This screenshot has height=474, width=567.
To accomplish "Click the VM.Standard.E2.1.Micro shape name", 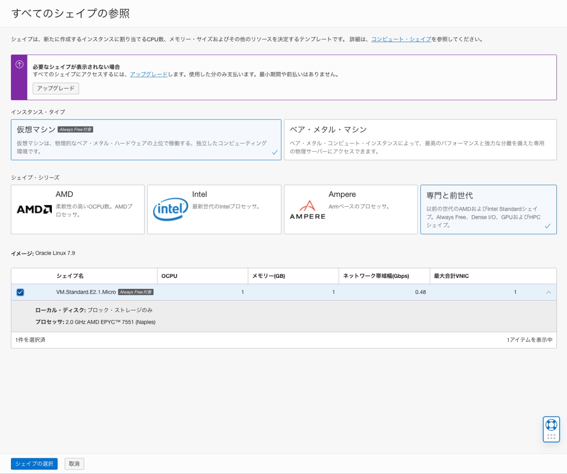I will click(x=86, y=292).
